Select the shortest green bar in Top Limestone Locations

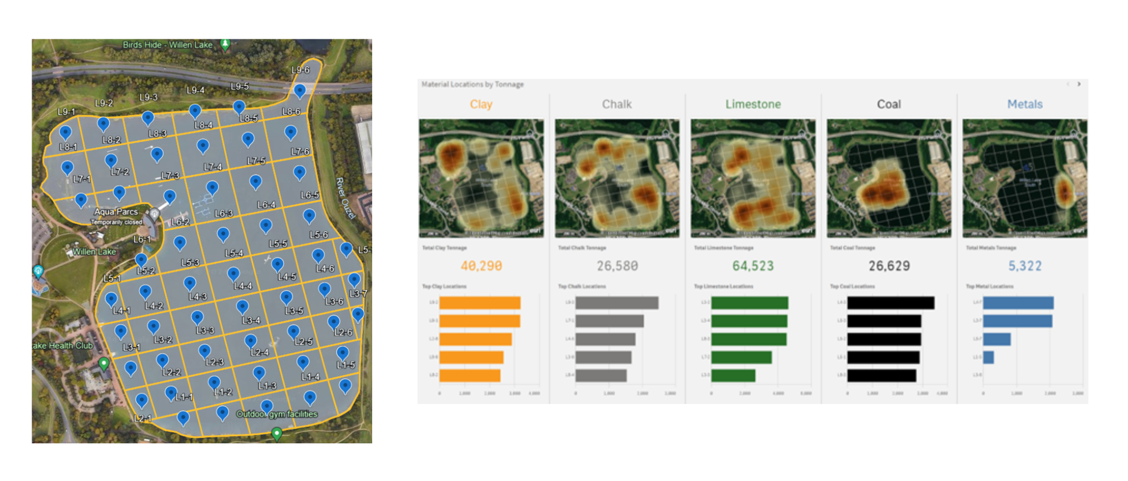click(x=733, y=375)
